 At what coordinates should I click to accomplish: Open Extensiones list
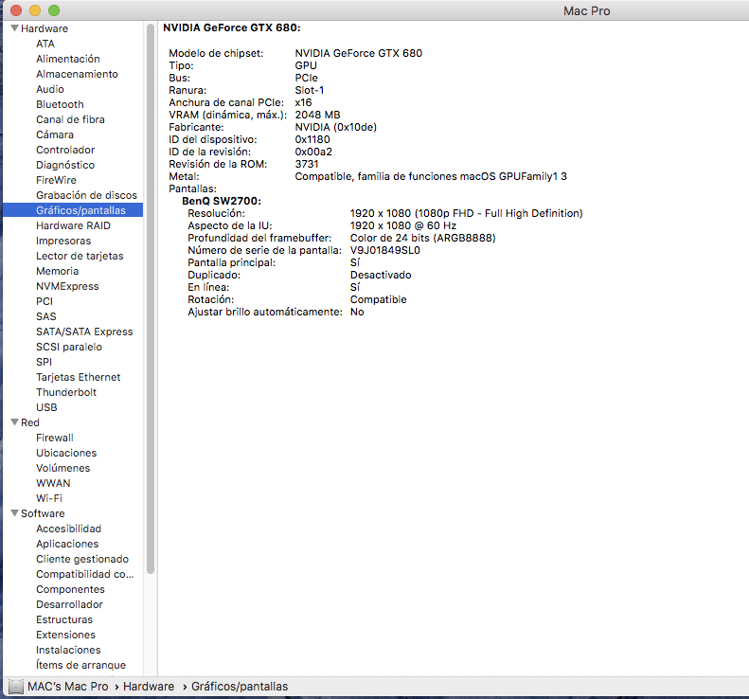click(x=66, y=635)
